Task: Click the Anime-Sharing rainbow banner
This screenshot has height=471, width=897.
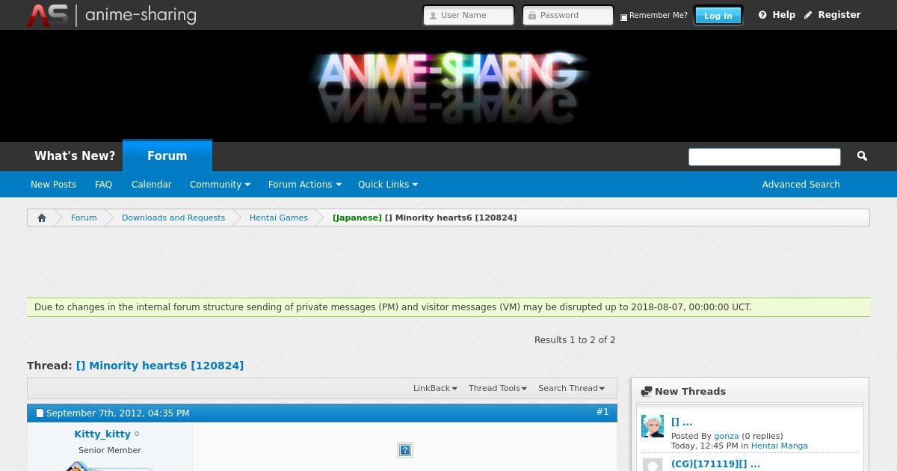Action: coord(449,86)
